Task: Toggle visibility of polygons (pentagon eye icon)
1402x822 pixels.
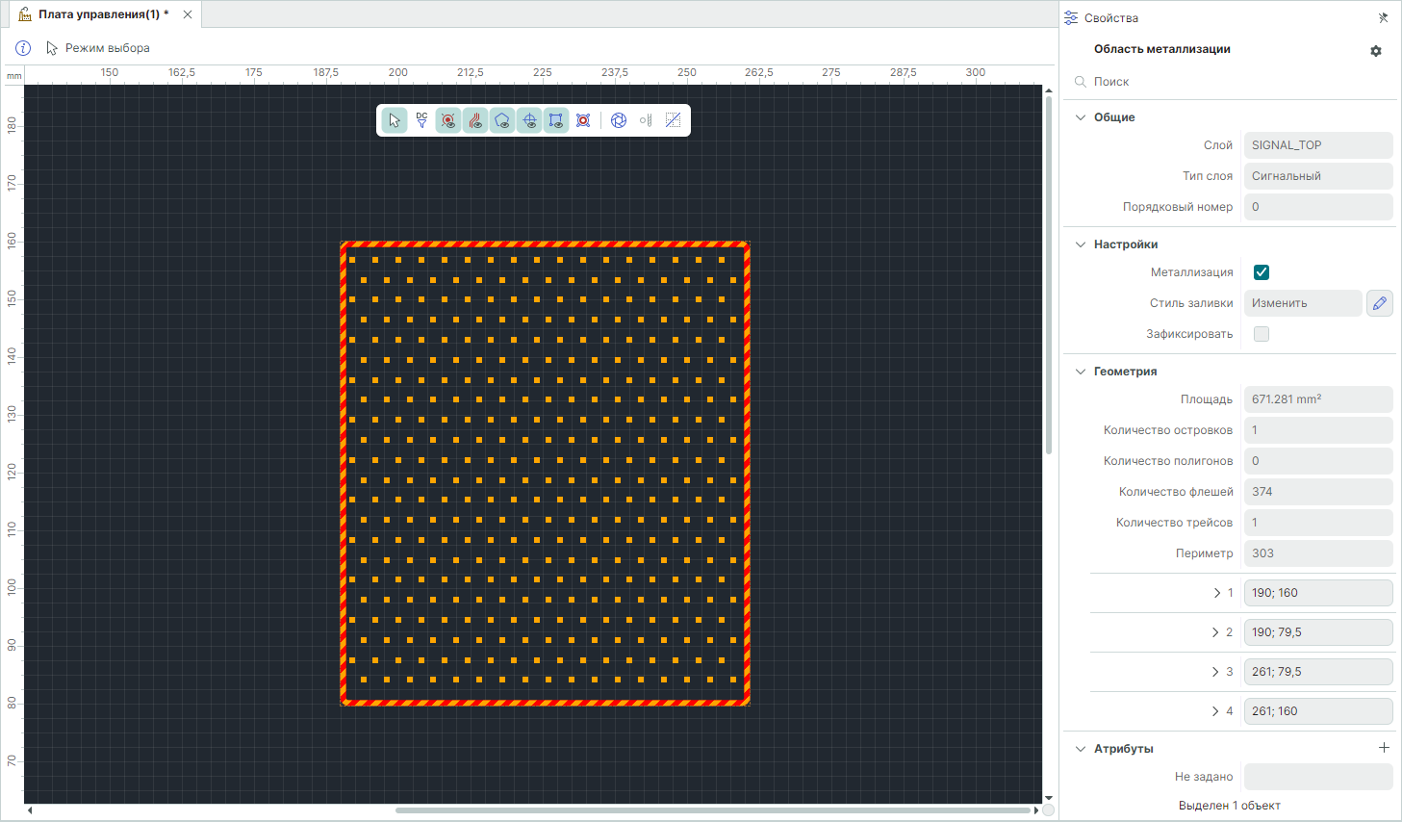Action: click(502, 120)
